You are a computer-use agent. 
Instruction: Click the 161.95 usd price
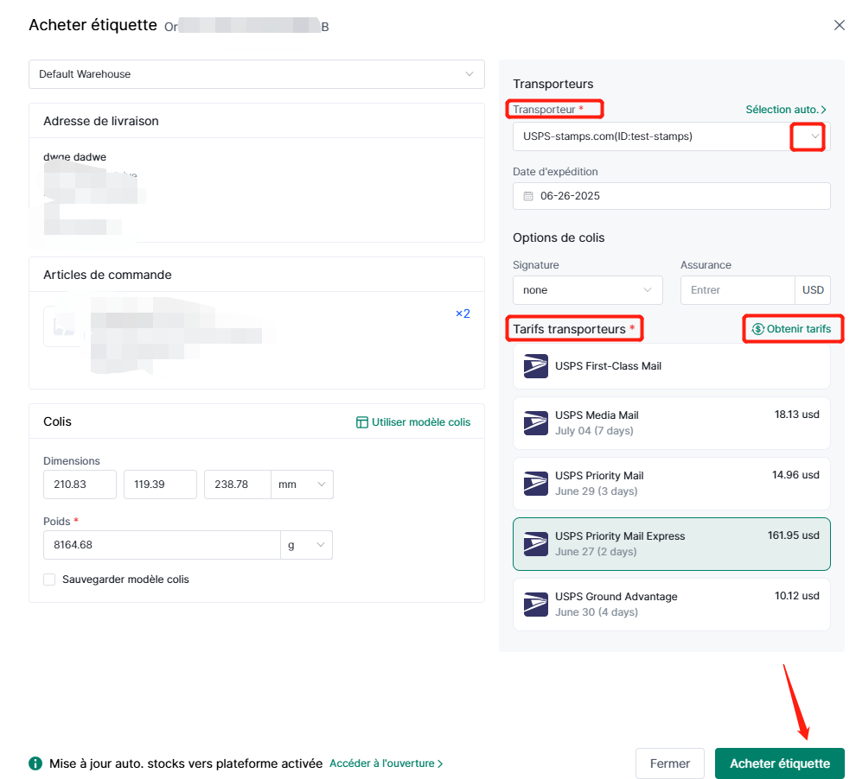pyautogui.click(x=793, y=535)
